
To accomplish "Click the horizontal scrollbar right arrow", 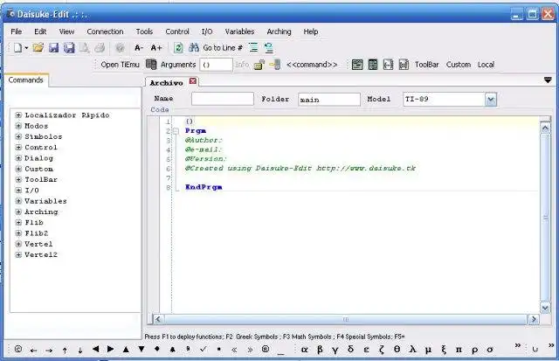I will (534, 319).
